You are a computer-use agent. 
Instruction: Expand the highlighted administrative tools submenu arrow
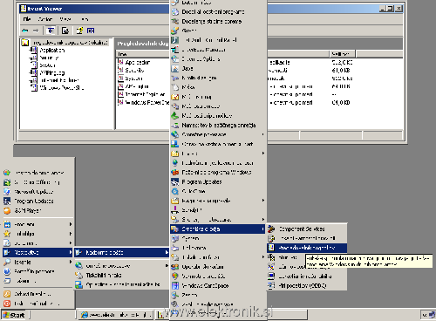pos(263,229)
